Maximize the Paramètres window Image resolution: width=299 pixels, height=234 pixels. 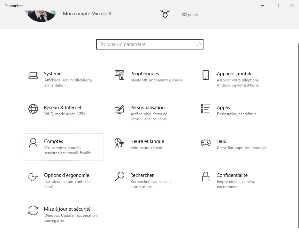coord(277,5)
